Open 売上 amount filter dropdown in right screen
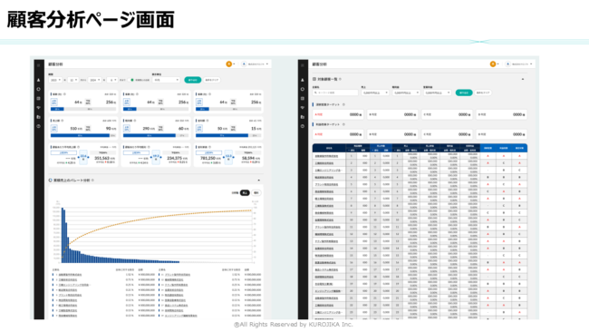Viewport: 589px width, 332px height. point(375,93)
